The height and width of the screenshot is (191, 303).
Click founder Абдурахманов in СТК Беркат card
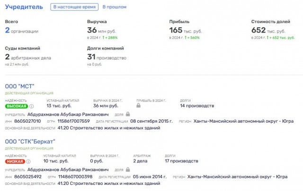[x=68, y=170]
